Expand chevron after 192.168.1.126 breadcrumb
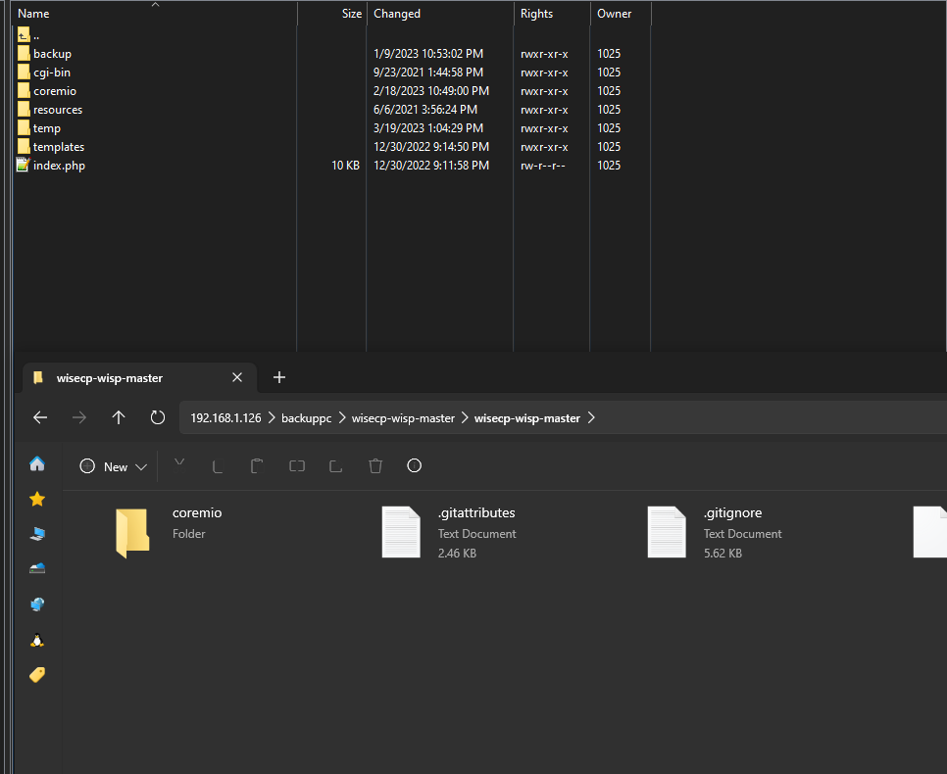The height and width of the screenshot is (774, 947). (272, 417)
